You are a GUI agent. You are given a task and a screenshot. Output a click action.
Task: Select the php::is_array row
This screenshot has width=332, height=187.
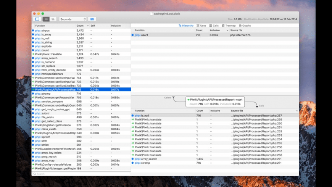click(81, 34)
